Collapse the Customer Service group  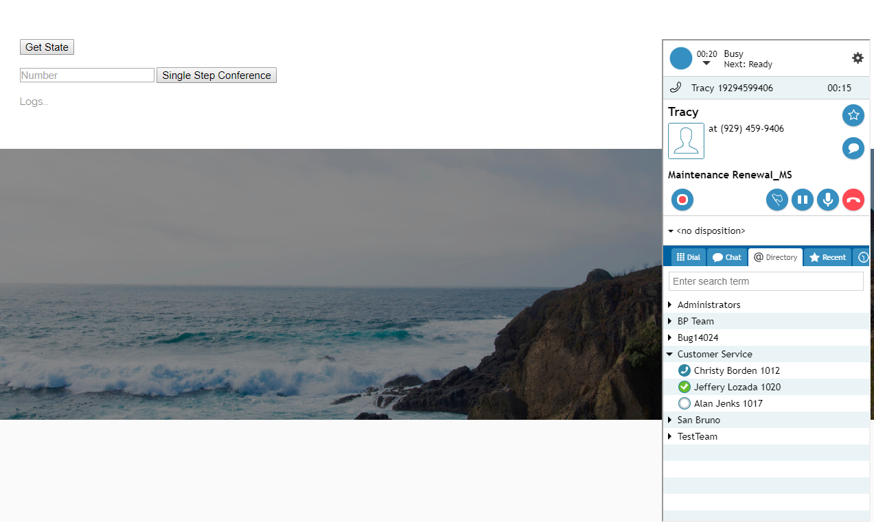(766, 354)
